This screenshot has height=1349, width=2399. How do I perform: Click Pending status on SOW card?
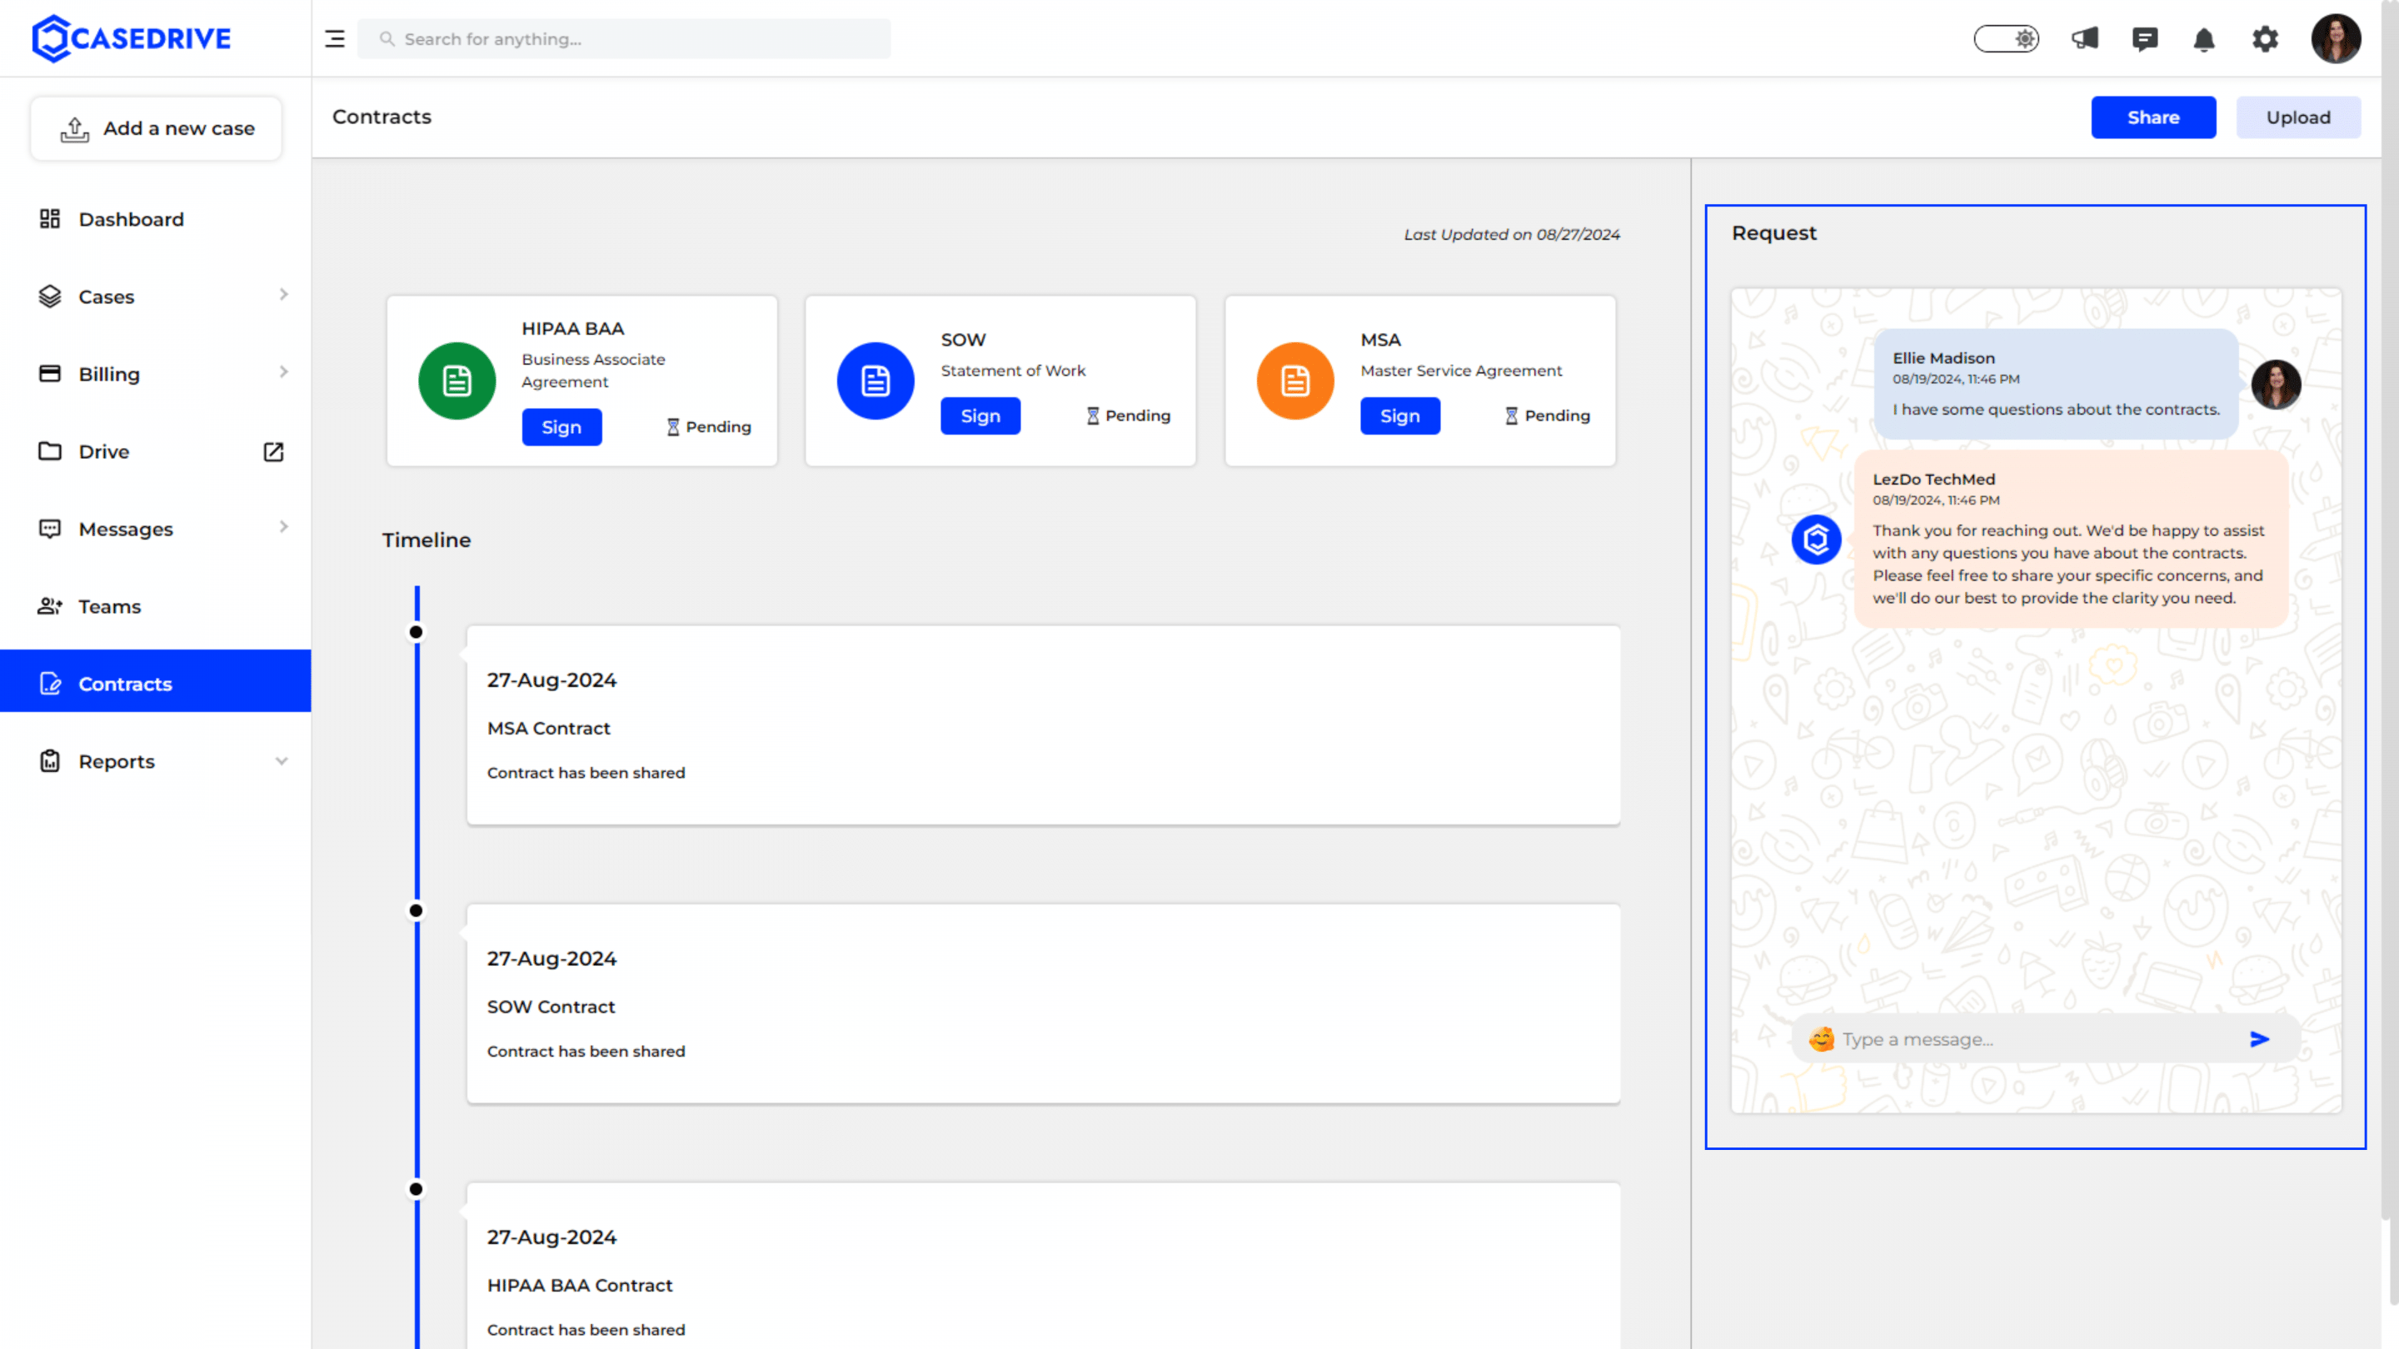tap(1128, 416)
